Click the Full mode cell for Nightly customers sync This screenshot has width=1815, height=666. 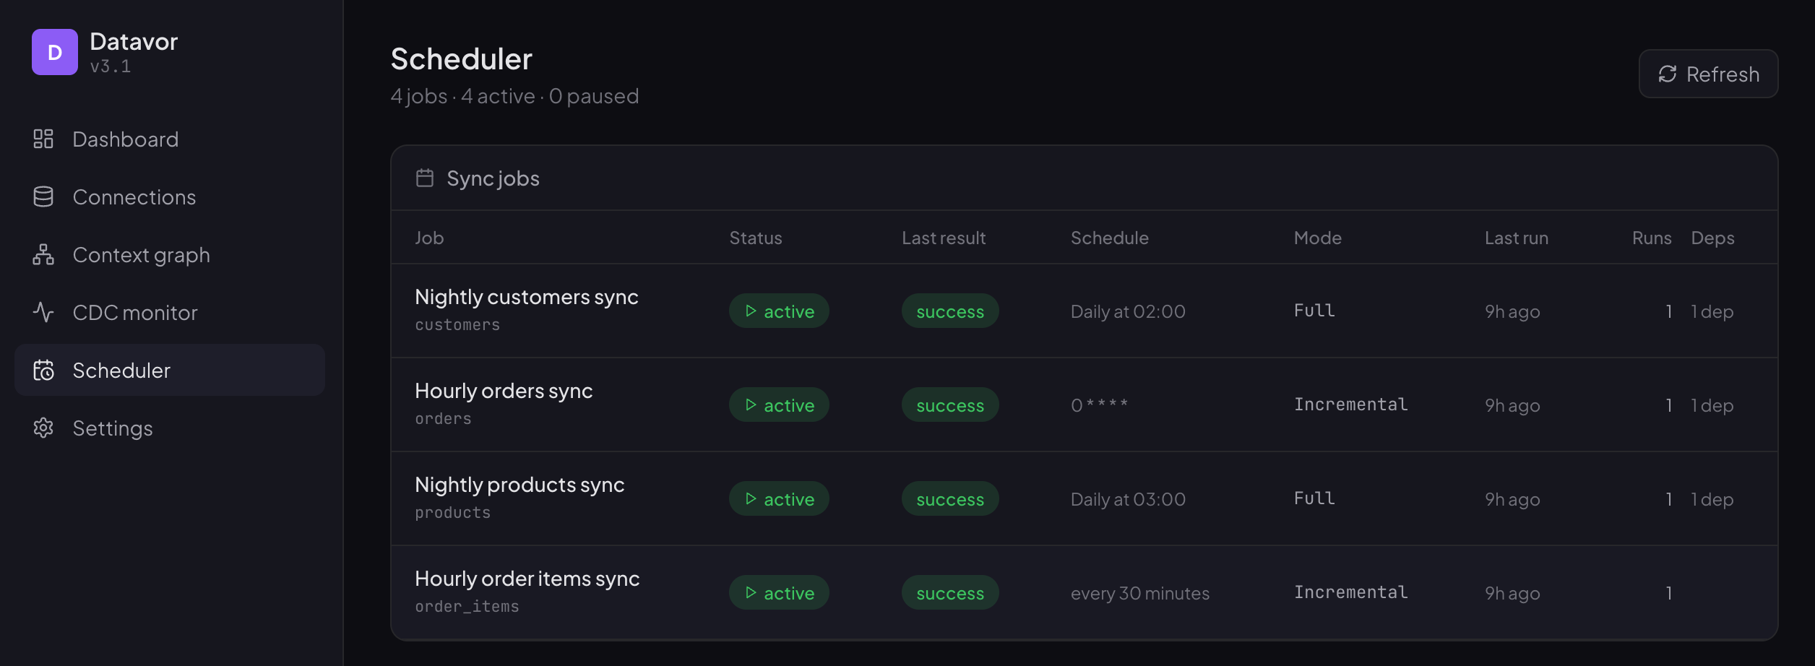(x=1314, y=311)
